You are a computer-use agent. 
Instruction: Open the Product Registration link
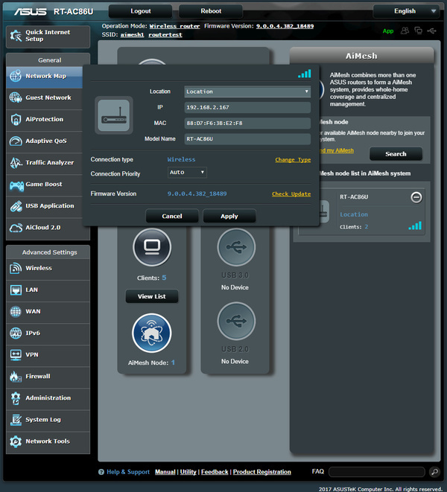pos(262,472)
